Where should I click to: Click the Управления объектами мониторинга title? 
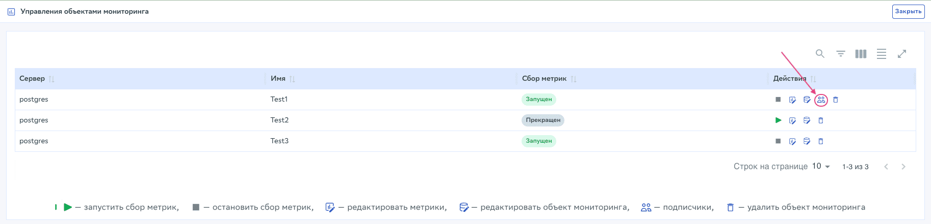click(85, 11)
